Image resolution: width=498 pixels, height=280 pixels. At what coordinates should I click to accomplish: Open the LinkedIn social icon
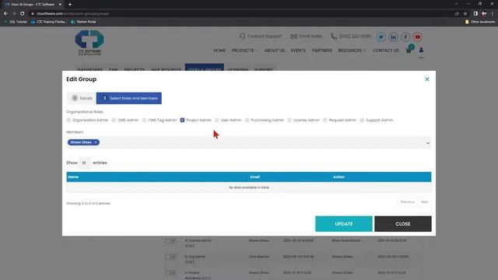click(393, 37)
